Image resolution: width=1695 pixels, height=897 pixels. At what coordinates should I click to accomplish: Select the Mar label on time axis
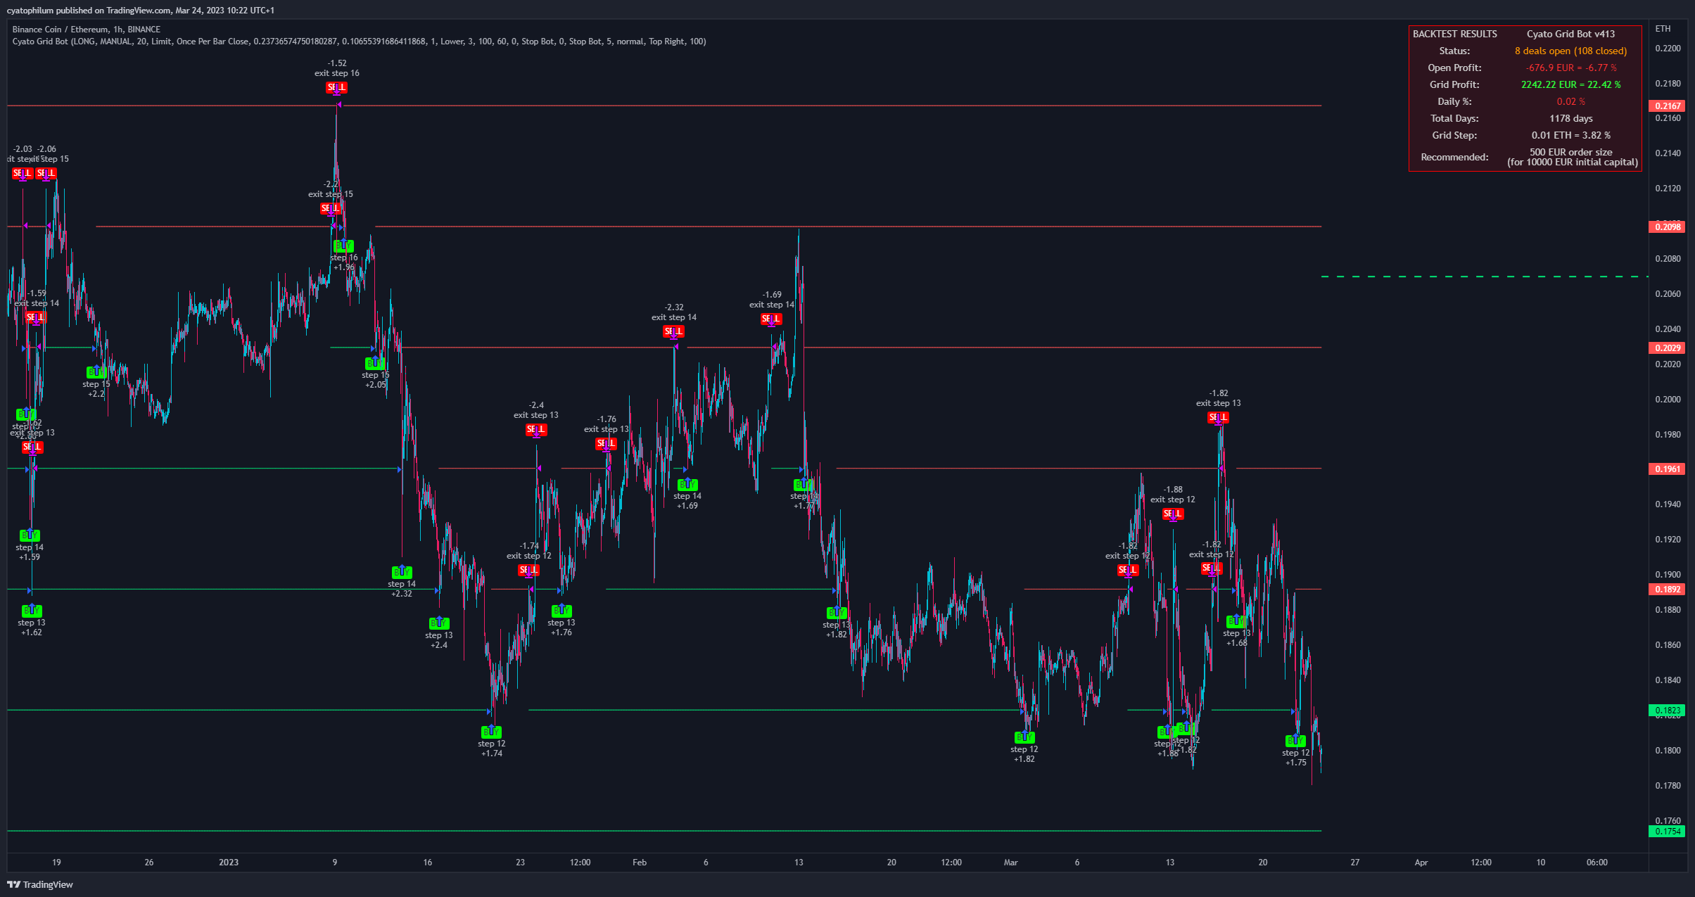click(1010, 862)
